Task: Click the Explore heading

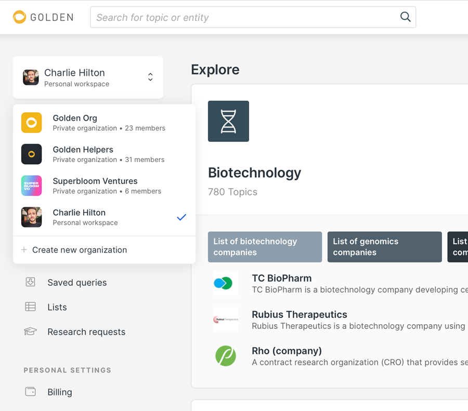Action: [x=215, y=70]
